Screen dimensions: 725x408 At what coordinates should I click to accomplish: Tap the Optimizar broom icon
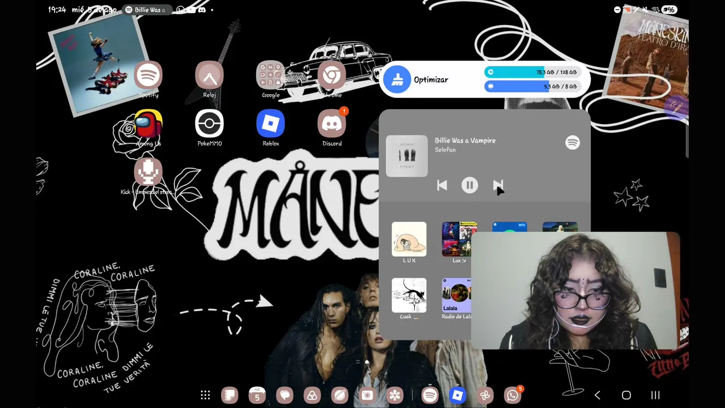(397, 79)
